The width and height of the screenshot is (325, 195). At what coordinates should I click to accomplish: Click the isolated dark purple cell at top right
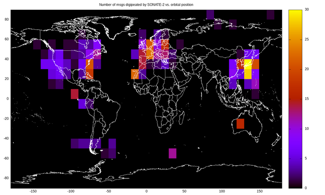click(271, 15)
